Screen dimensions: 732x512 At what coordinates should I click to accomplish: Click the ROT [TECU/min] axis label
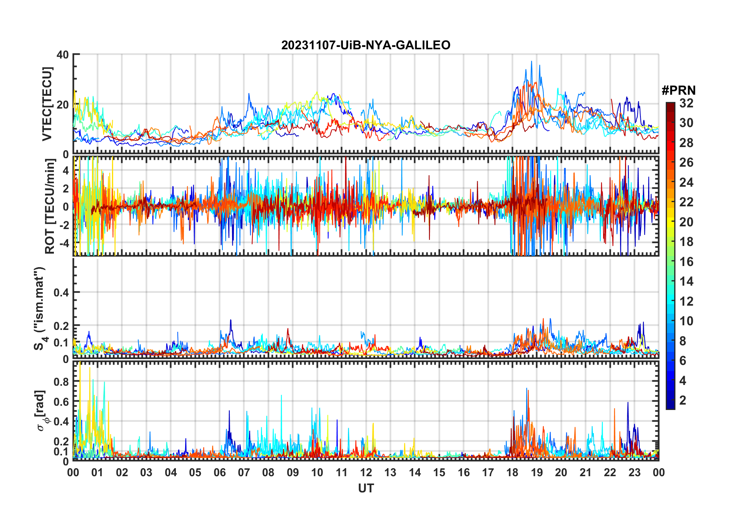[x=50, y=206]
